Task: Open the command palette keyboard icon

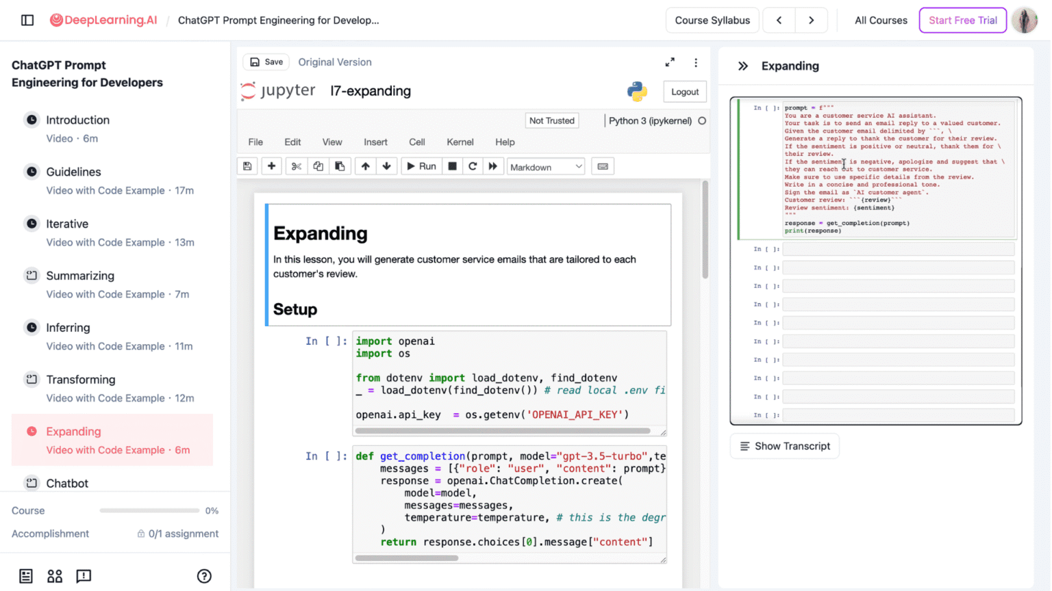Action: [603, 166]
